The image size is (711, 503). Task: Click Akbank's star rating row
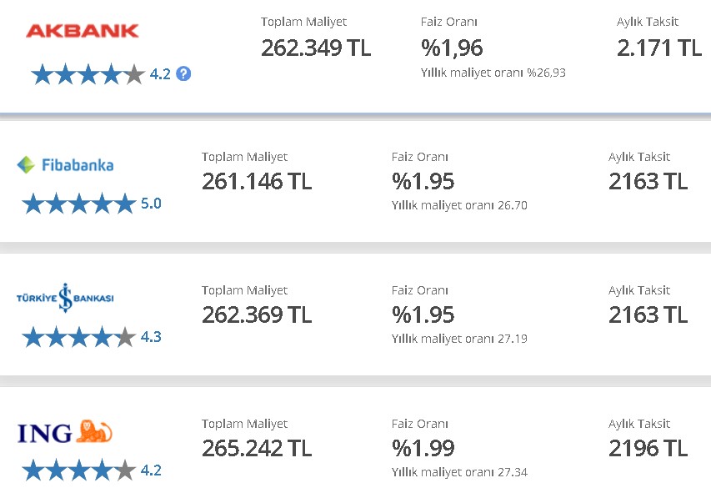tap(88, 74)
